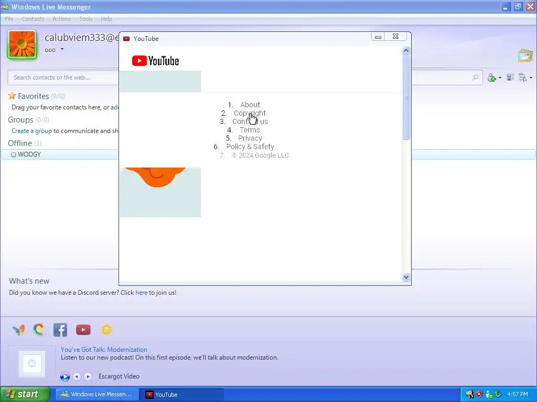Image resolution: width=537 pixels, height=402 pixels.
Task: Click the Favorites star icon
Action: pyautogui.click(x=12, y=96)
